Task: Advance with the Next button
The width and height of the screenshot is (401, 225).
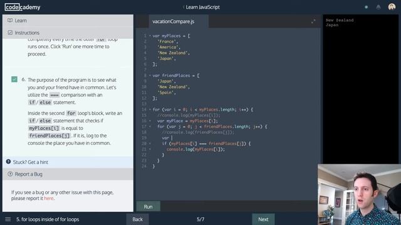Action: (263, 219)
